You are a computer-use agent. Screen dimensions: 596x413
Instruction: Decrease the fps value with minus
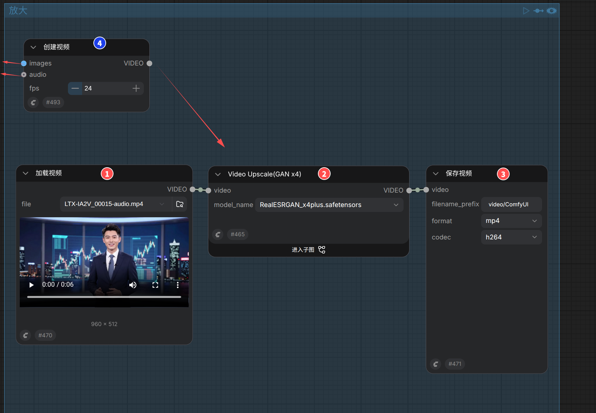75,88
